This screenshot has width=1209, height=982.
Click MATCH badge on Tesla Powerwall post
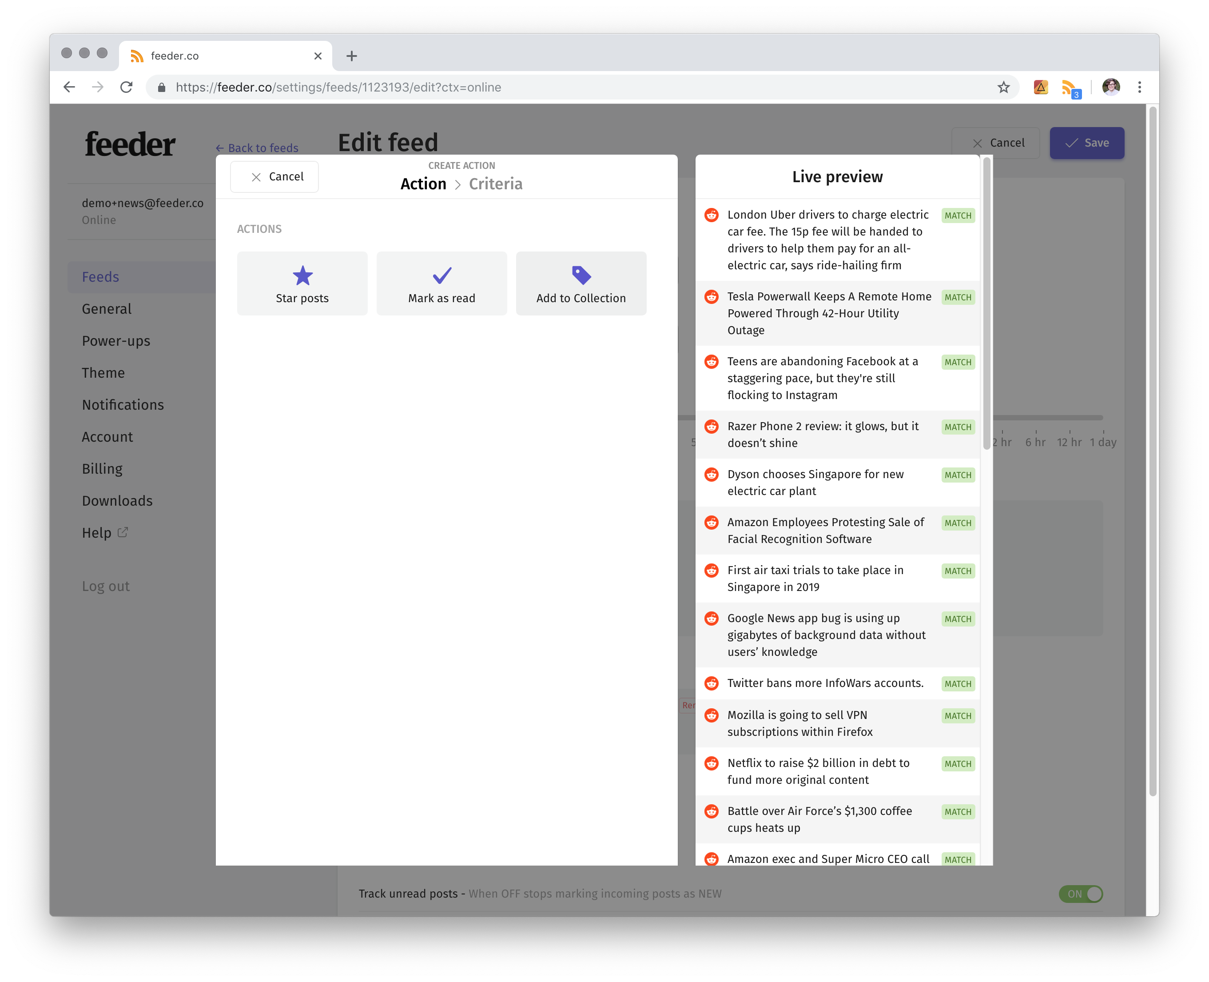coord(958,298)
